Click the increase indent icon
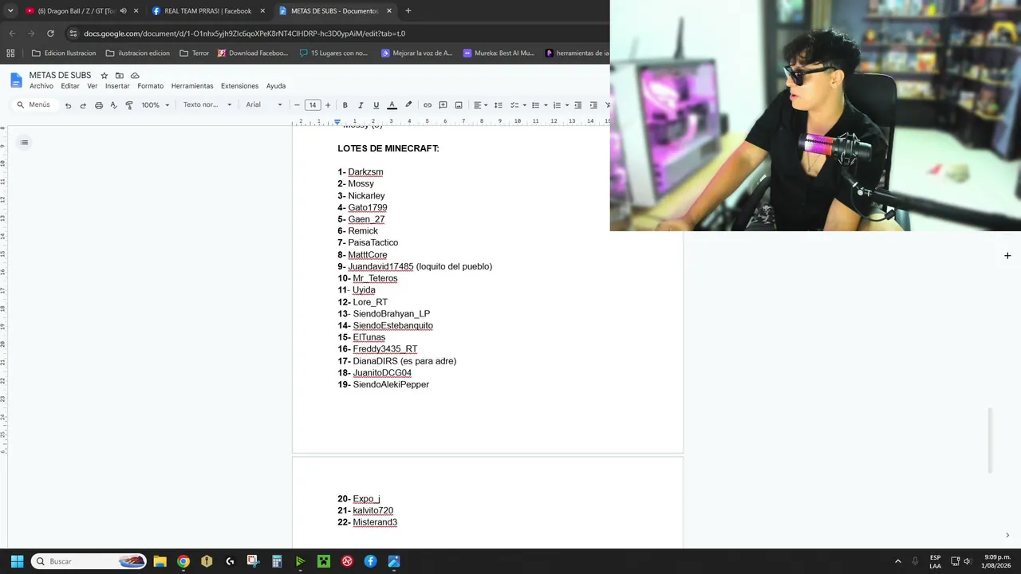 [593, 105]
